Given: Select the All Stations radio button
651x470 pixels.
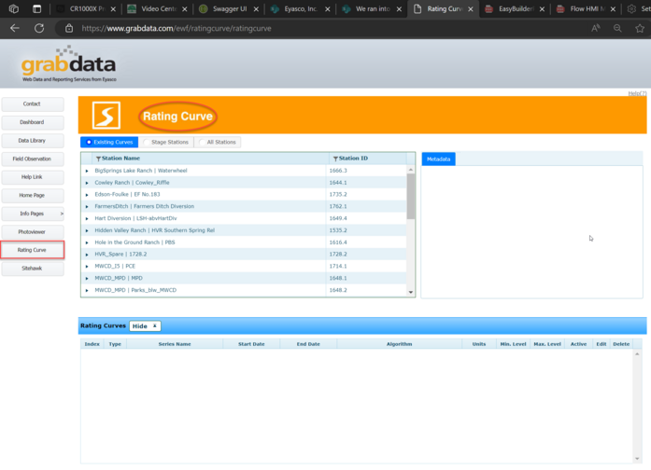Looking at the screenshot, I should pyautogui.click(x=202, y=142).
